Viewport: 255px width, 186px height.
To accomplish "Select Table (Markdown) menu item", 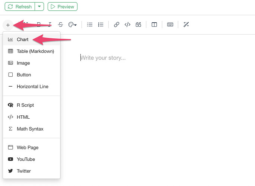I will coord(32,51).
